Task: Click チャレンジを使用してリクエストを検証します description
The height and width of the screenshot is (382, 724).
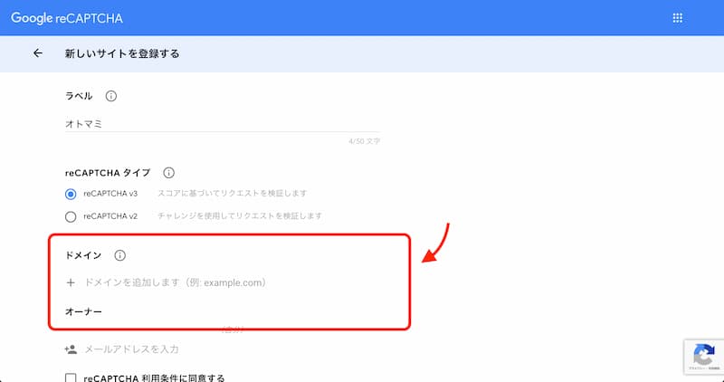Action: 240,215
